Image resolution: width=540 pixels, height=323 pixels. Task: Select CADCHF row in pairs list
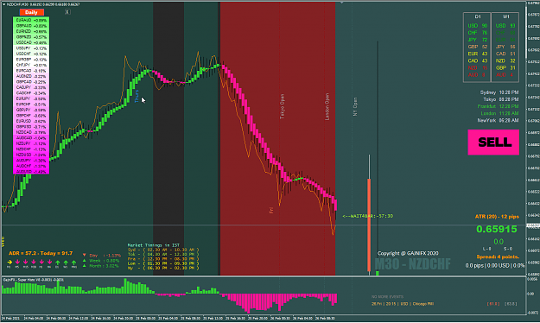[x=31, y=93]
